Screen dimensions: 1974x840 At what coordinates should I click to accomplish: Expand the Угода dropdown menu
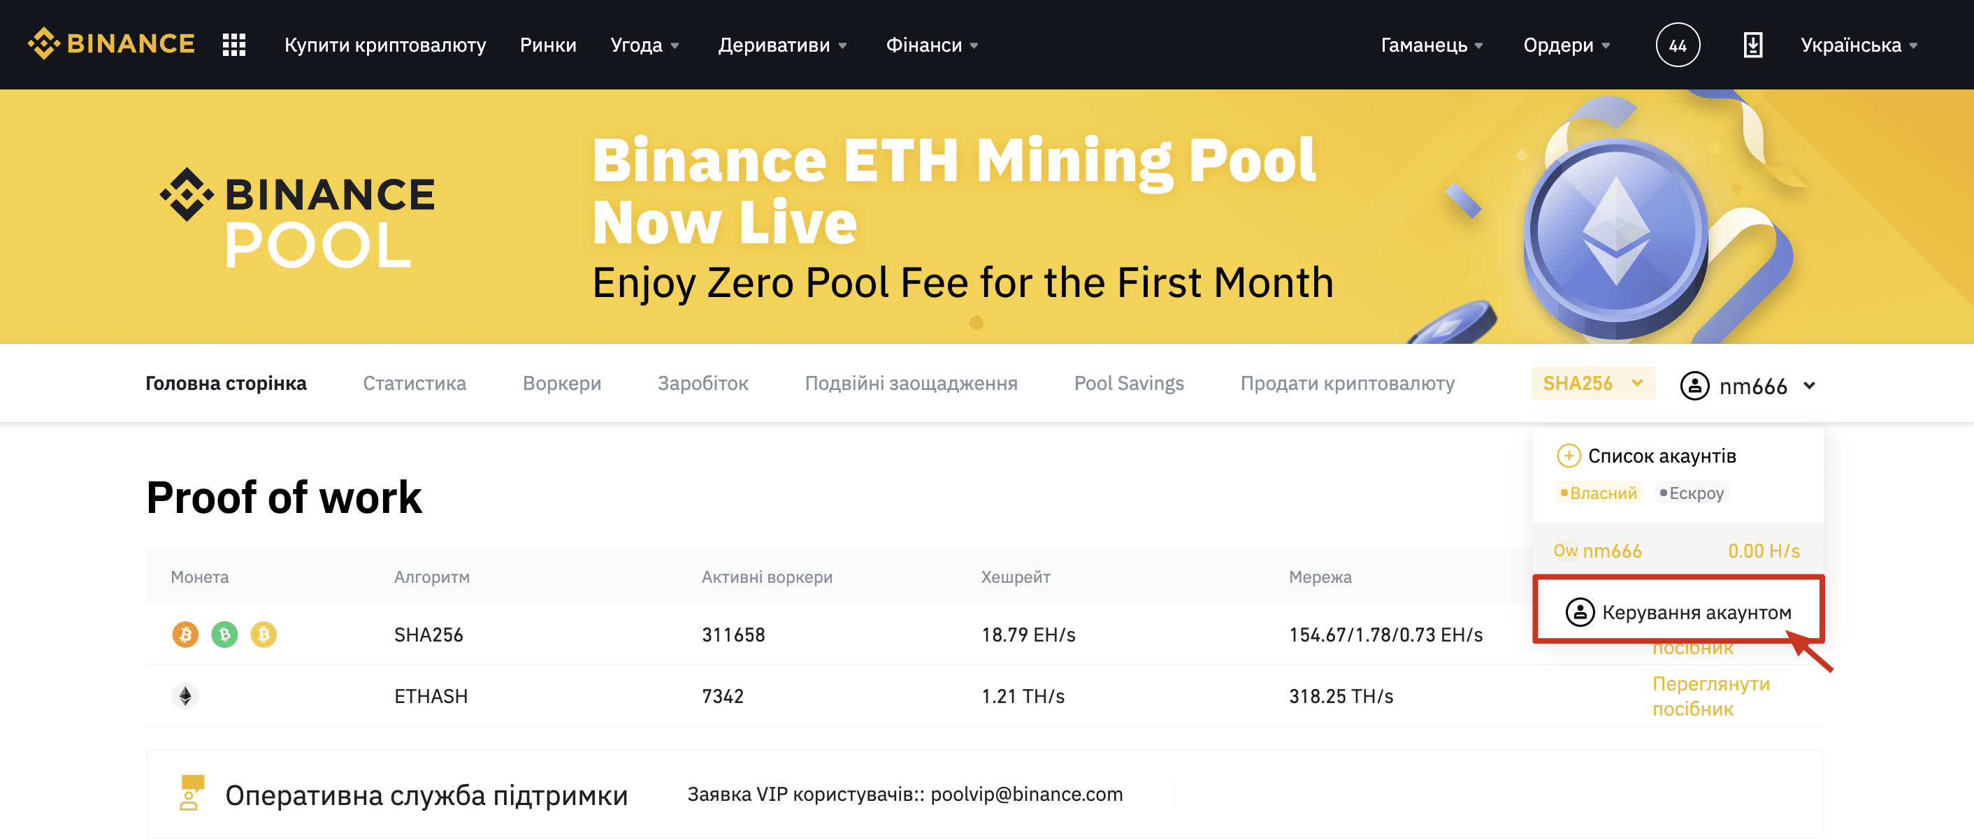(x=644, y=45)
